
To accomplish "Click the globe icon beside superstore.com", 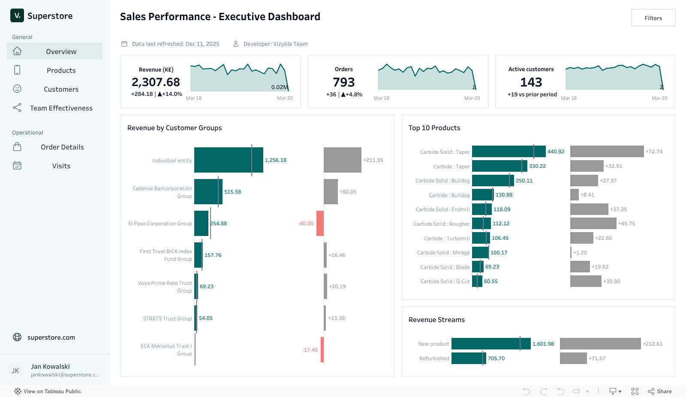I will click(17, 337).
